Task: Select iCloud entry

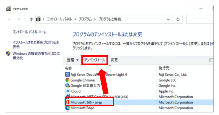Action: [75, 91]
